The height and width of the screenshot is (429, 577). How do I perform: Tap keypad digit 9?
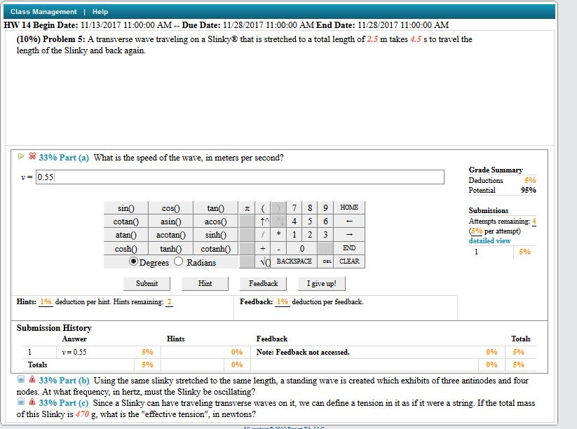tap(325, 208)
